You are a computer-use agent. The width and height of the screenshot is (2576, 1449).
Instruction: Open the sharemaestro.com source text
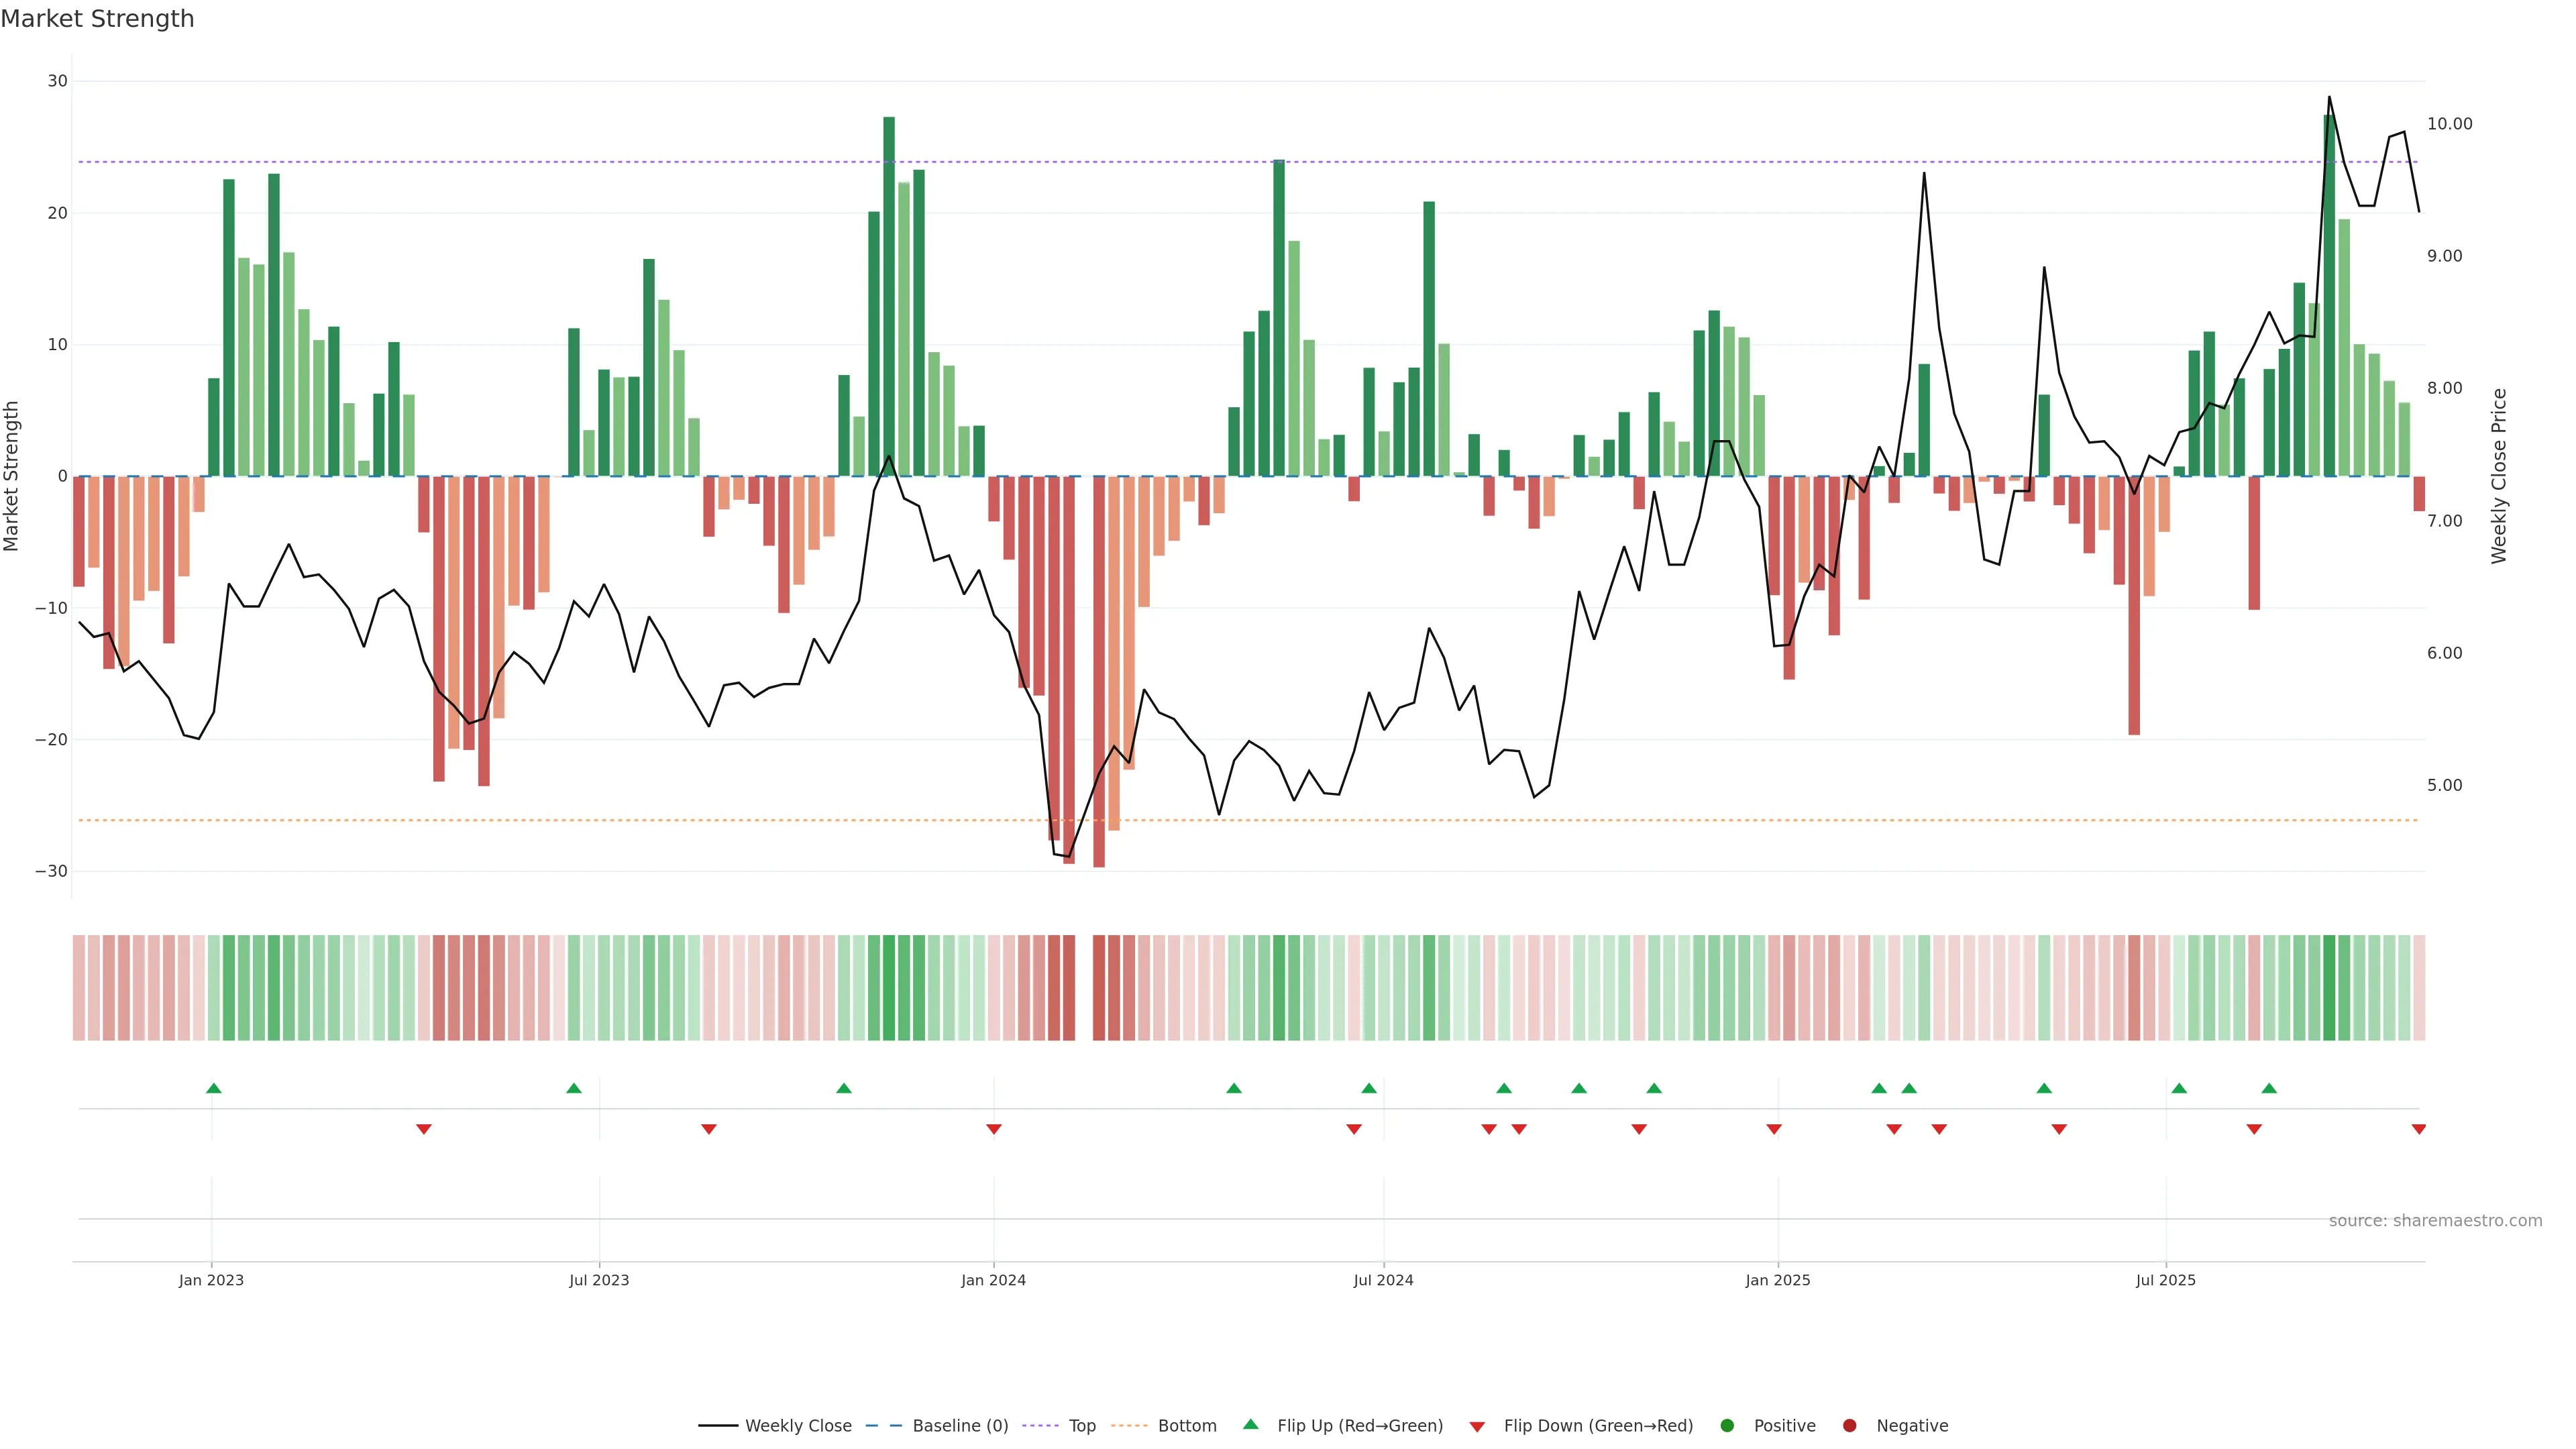2435,1221
